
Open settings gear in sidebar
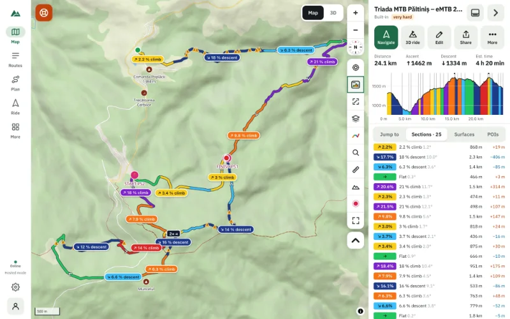15,287
